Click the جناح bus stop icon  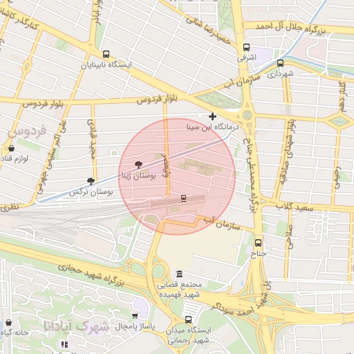tap(258, 243)
